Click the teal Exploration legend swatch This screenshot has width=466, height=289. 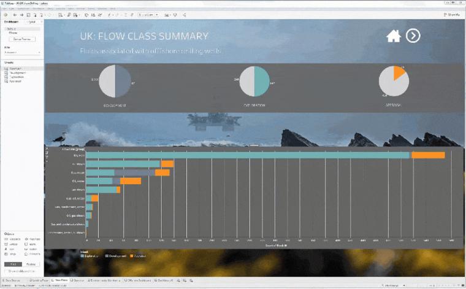coord(82,256)
